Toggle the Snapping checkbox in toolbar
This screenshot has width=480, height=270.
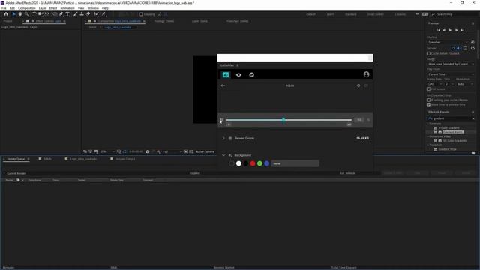(141, 14)
